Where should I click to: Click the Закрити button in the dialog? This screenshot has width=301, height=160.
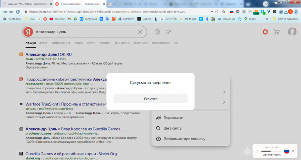point(150,99)
